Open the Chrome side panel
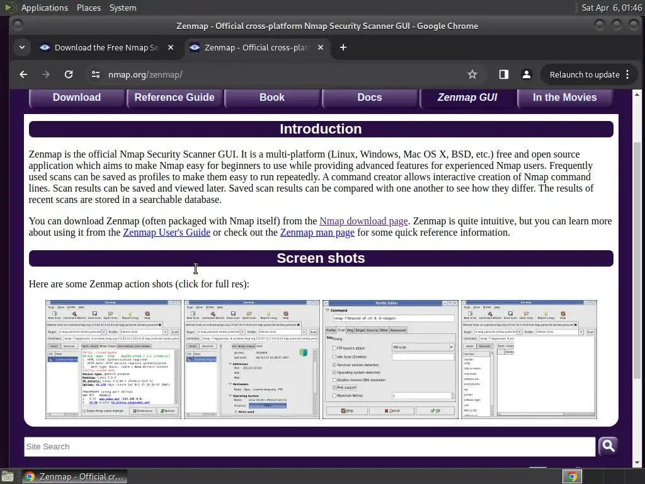The height and width of the screenshot is (484, 645). [503, 74]
